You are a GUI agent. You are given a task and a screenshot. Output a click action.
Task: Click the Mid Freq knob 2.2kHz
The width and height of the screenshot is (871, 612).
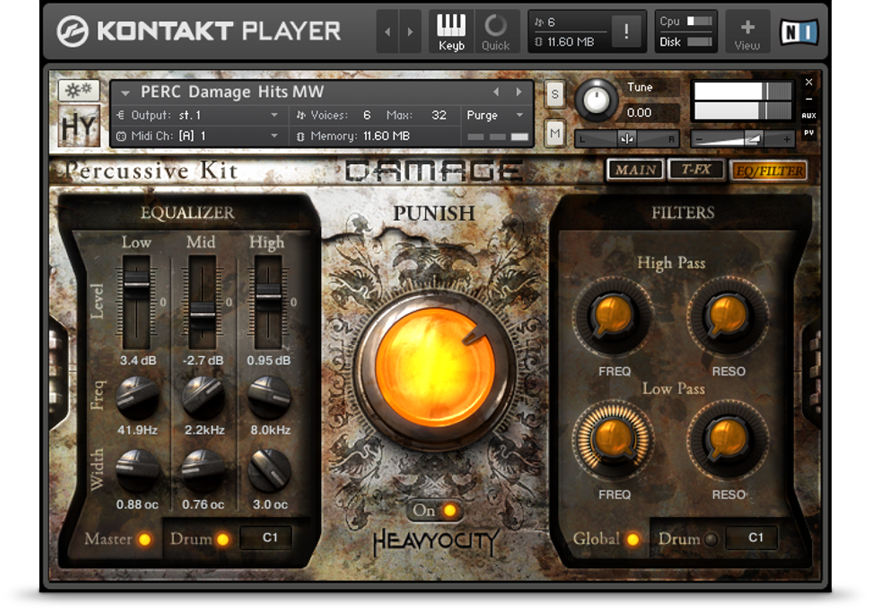click(x=203, y=396)
